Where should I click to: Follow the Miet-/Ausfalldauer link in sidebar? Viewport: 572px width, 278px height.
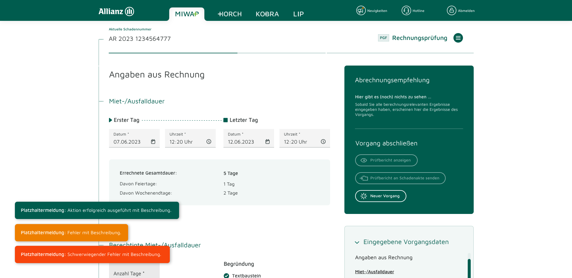[x=374, y=272]
